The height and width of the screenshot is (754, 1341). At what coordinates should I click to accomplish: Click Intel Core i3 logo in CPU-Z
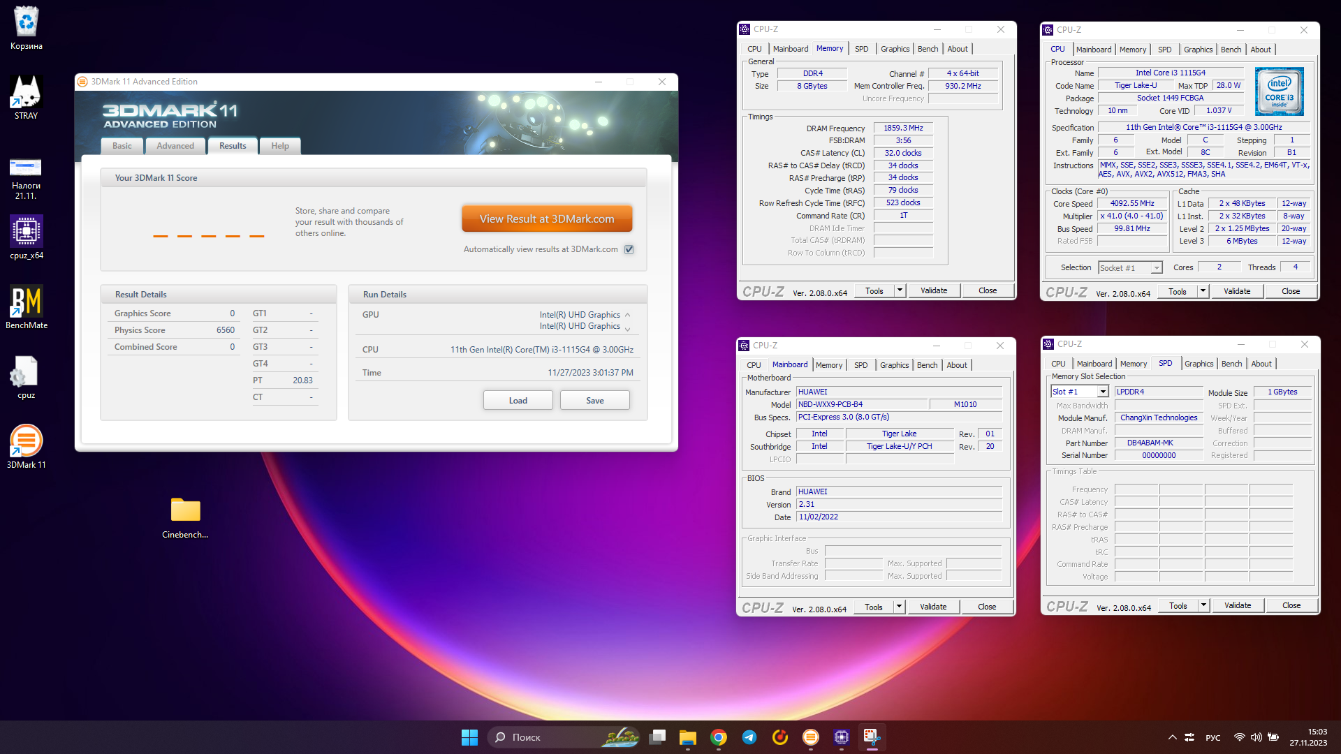(x=1280, y=91)
